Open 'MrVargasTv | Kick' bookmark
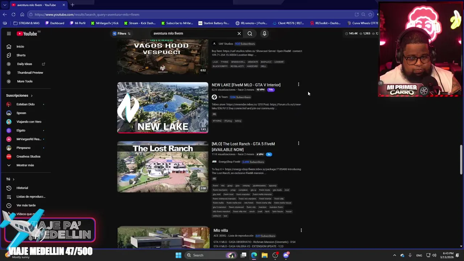 [x=104, y=23]
